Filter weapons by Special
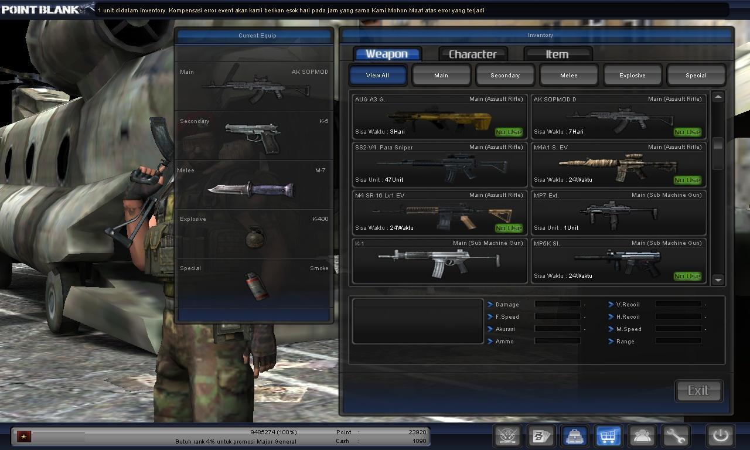 point(696,75)
